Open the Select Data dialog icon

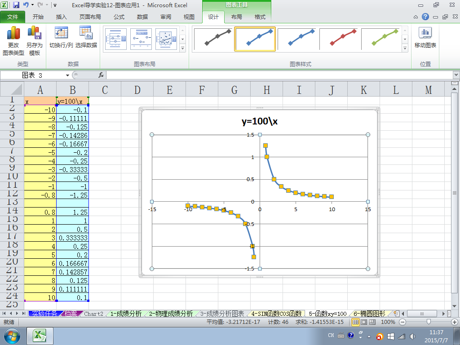tap(86, 37)
